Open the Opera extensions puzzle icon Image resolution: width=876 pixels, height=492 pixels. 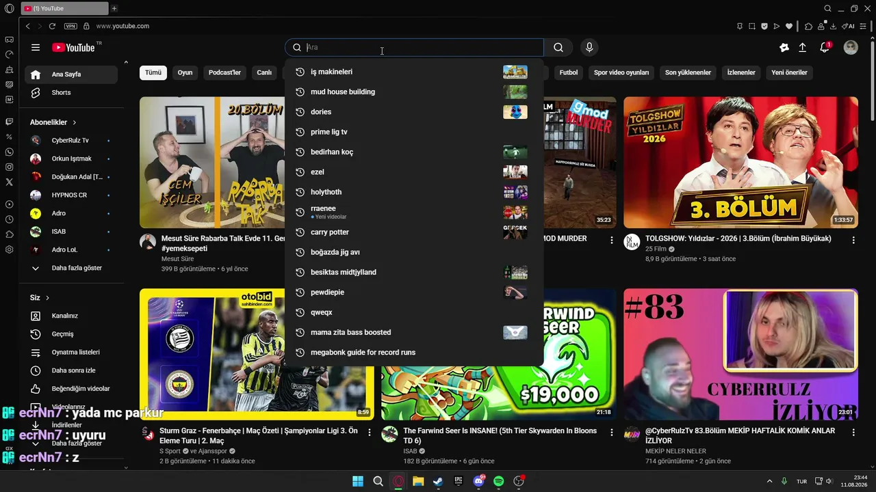point(808,26)
